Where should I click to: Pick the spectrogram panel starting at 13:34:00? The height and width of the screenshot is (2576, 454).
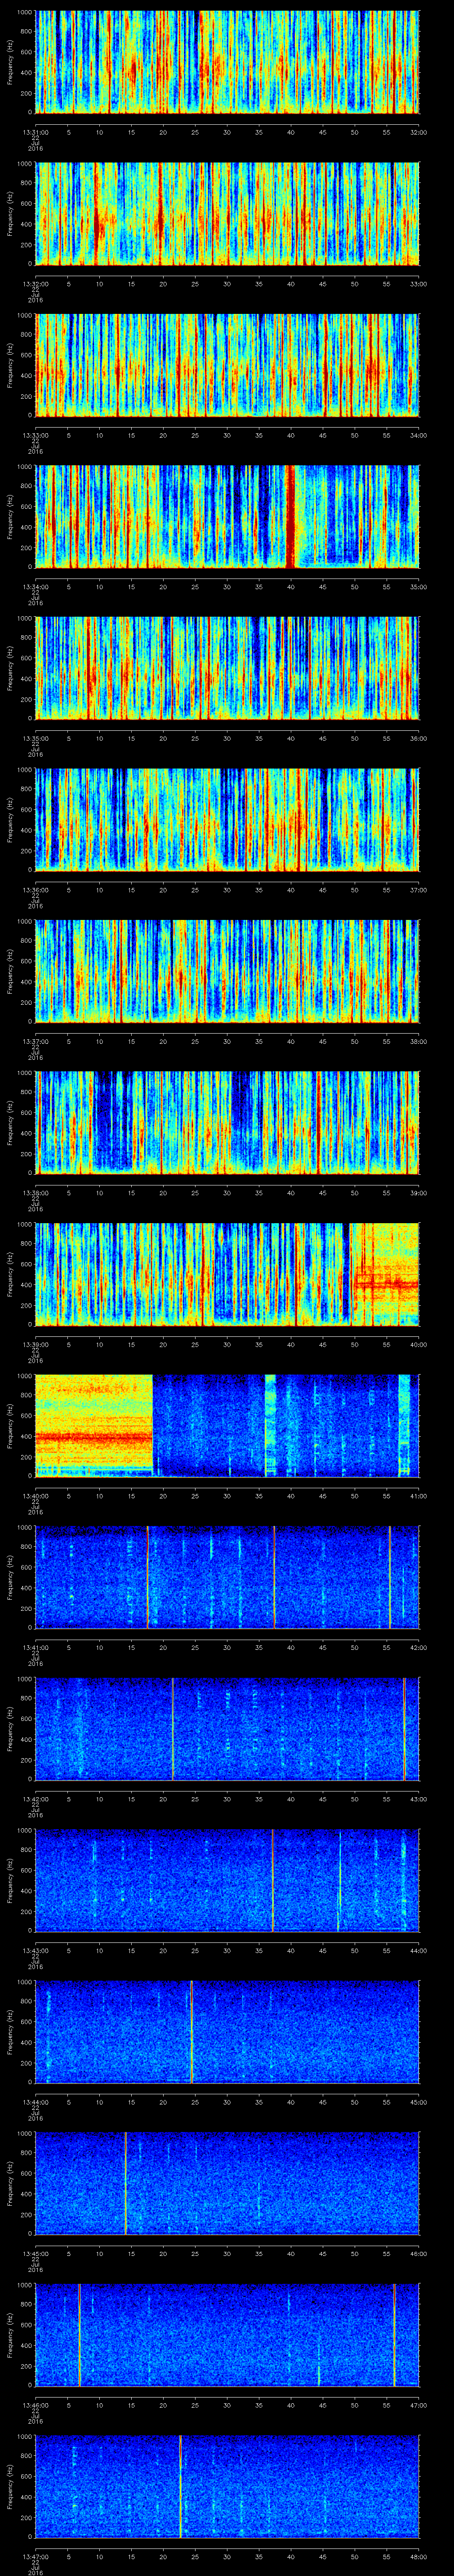(227, 517)
